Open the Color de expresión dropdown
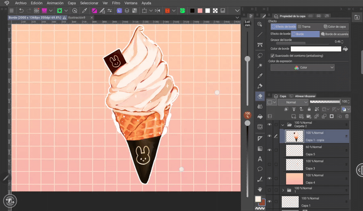Viewport: 363px width, 211px height. click(x=302, y=68)
